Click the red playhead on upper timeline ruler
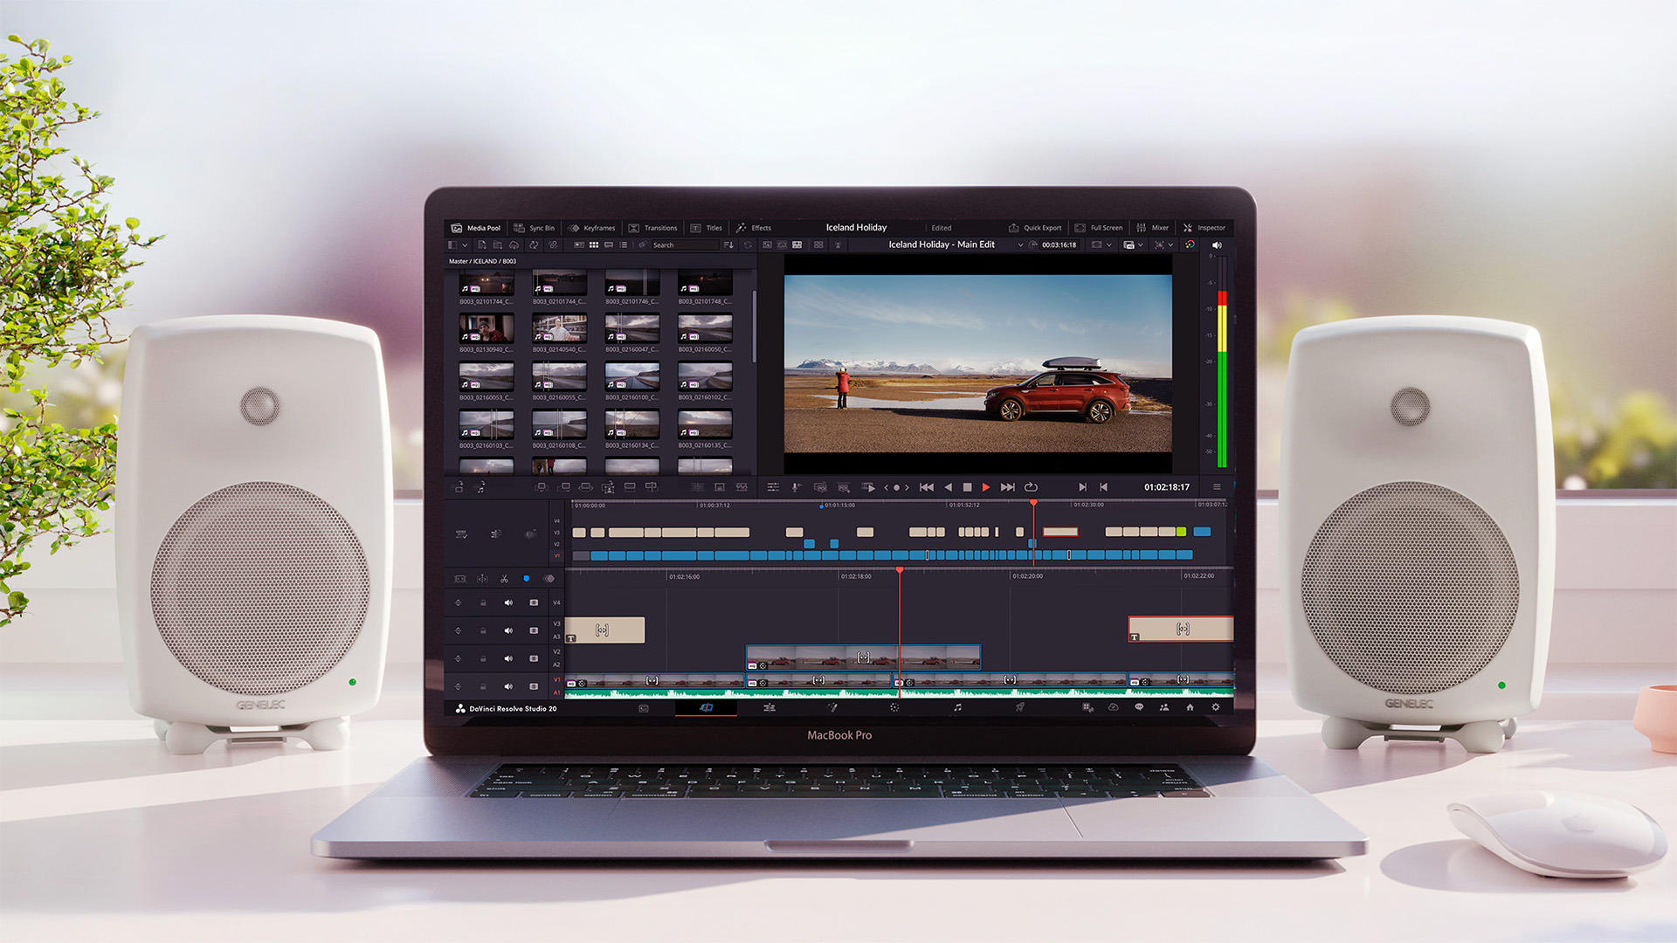1677x943 pixels. point(1033,504)
